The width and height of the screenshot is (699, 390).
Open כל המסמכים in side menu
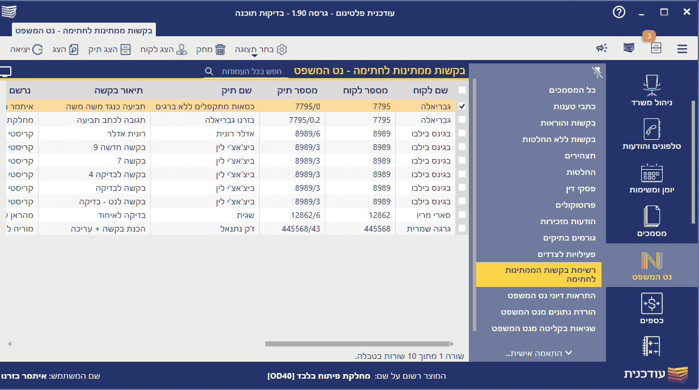coord(573,90)
